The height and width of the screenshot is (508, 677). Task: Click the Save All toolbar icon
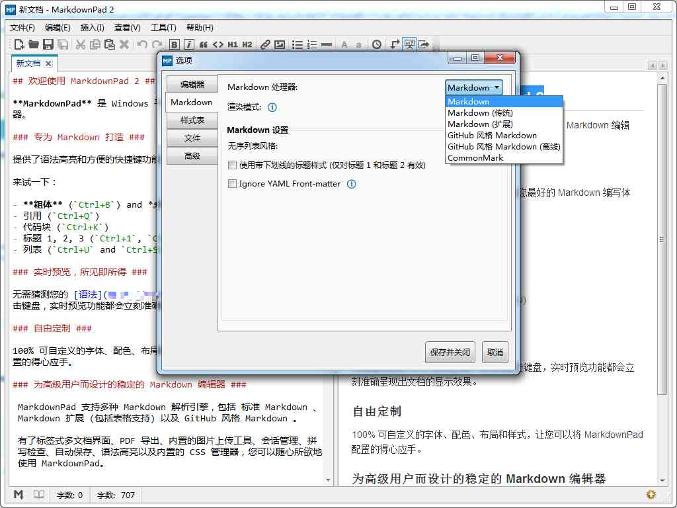(63, 44)
